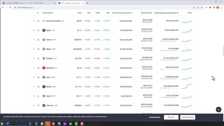Screen dimensions: 224x126
Task: Click the 24h volume info icon
Action: point(152,13)
